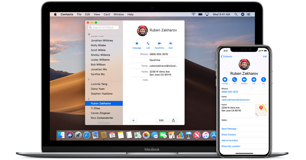Open the Window menu
This screenshot has height=160, width=306.
[x=119, y=14]
